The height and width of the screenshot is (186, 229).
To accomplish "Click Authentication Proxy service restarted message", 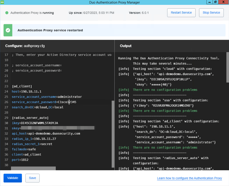I will pos(50,30).
